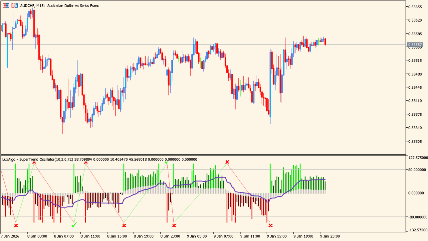Select bottom red X marker right of 8 Jan 23:00
The width and height of the screenshot is (428, 241).
pyautogui.click(x=174, y=225)
